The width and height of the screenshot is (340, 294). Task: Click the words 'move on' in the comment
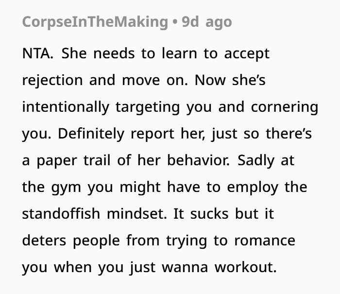[x=154, y=80]
